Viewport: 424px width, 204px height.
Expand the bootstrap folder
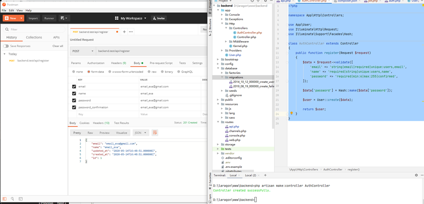point(218,59)
